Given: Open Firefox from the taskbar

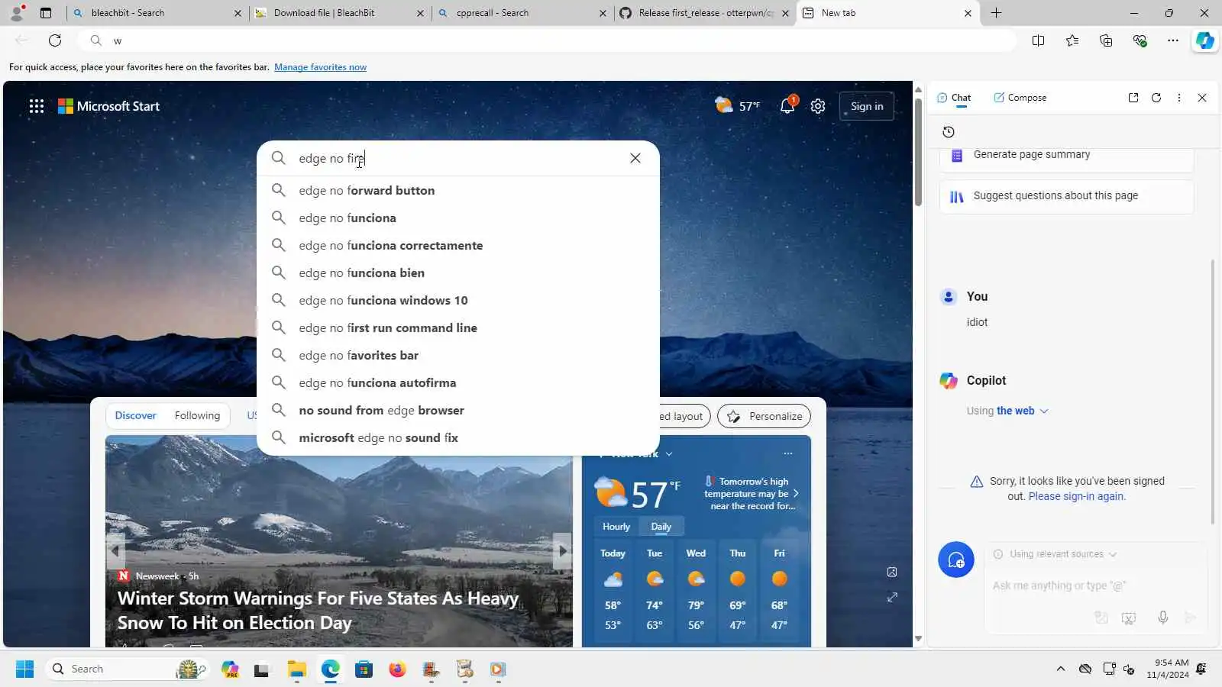Looking at the screenshot, I should click(x=397, y=669).
